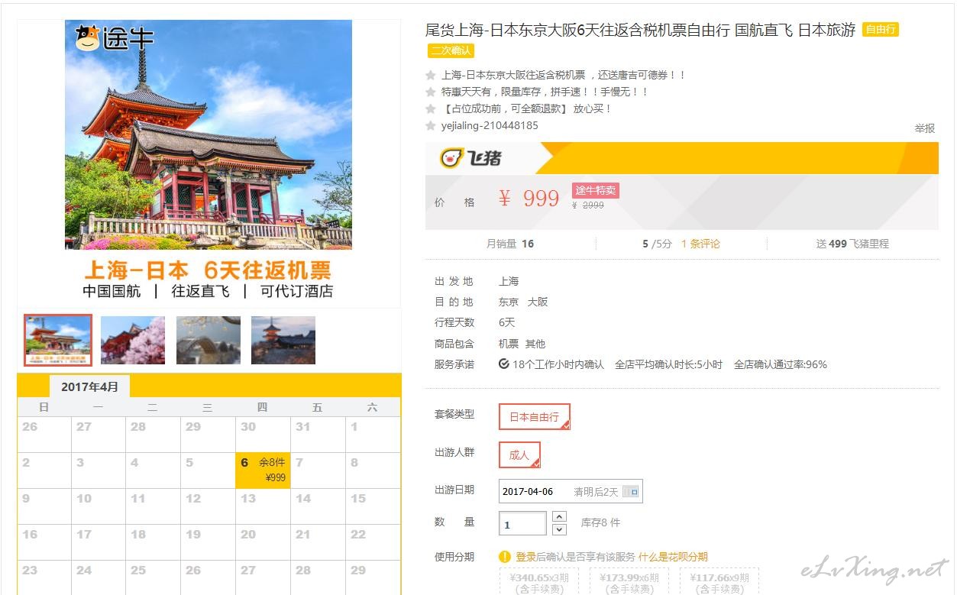Click departure value 上海
The height and width of the screenshot is (595, 957).
[x=509, y=281]
